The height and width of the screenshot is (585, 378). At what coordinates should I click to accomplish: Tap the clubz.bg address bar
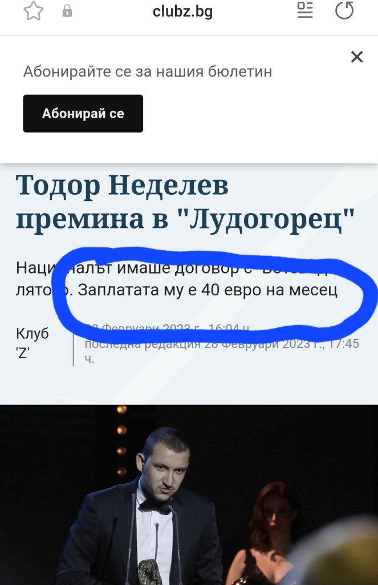pos(182,11)
